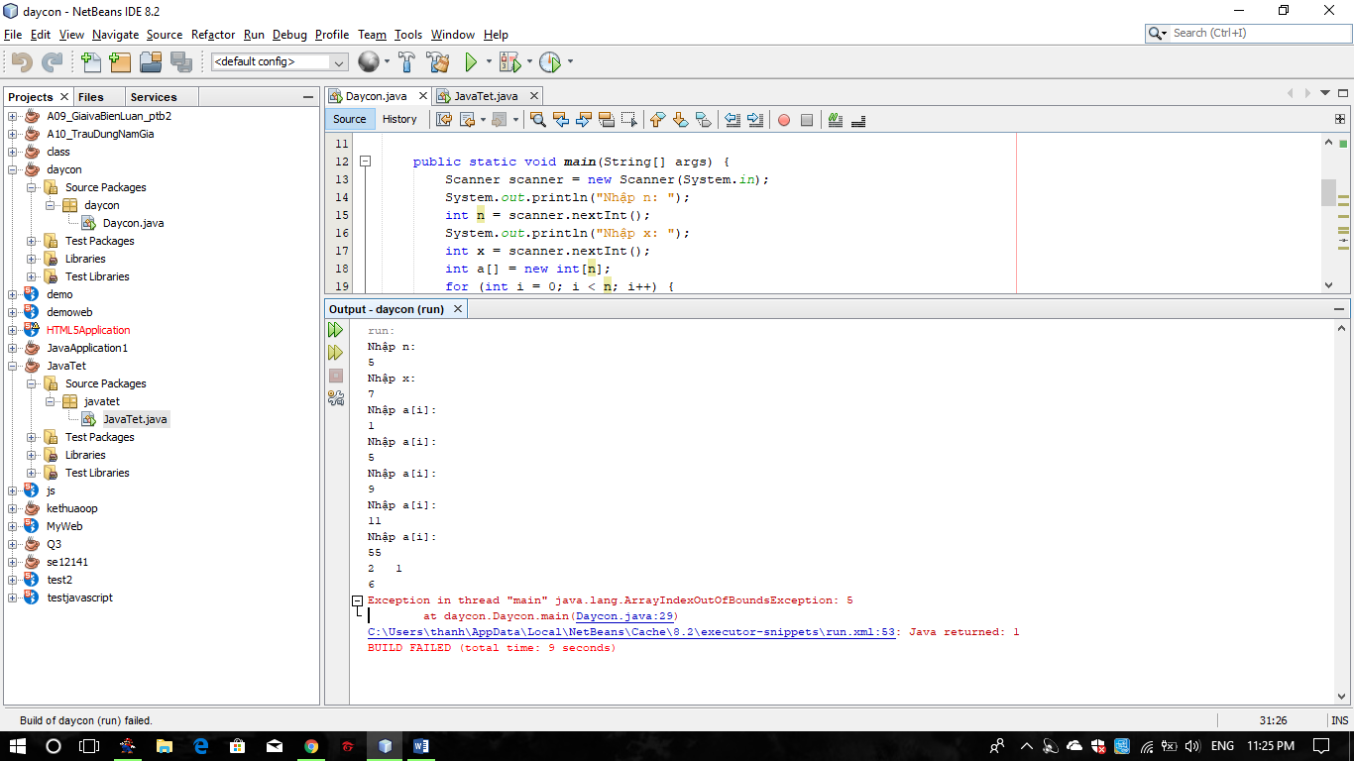This screenshot has width=1354, height=761.
Task: Click the Stop square icon in Output panel
Action: point(336,376)
